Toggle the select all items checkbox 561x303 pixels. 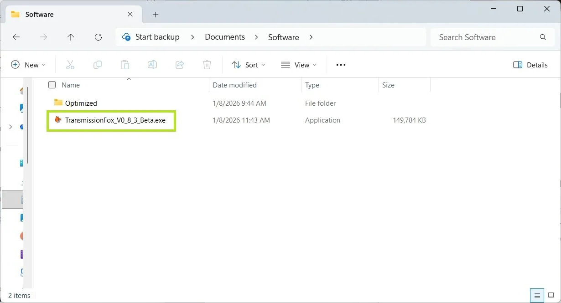52,85
